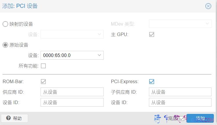This screenshot has height=125, width=217.
Task: Click the left 设备 ID input below 供应商 ID
Action: [x=72, y=102]
